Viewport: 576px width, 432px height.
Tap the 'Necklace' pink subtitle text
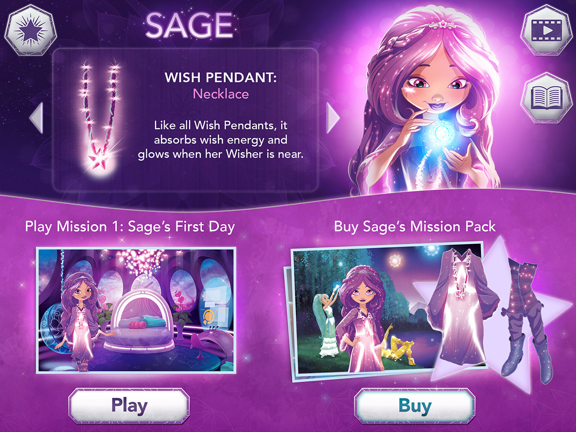coord(221,94)
